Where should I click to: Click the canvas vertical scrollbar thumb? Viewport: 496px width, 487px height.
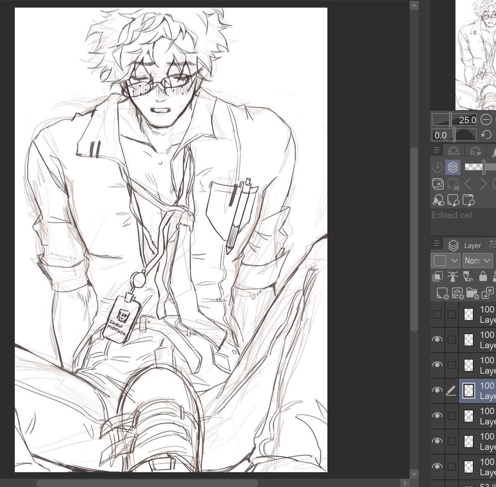tap(414, 239)
